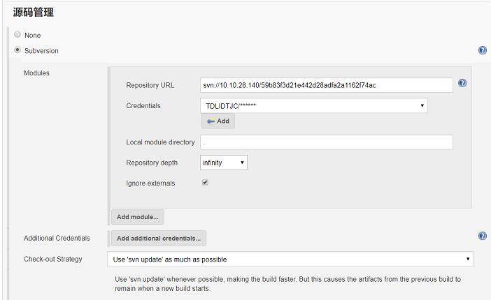Click the Local module directory input
The image size is (491, 300).
coord(326,142)
